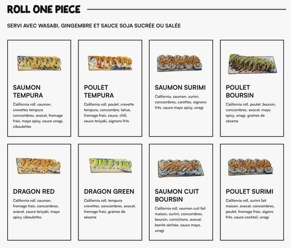Select the POULET SURIMI heading
The height and width of the screenshot is (248, 291).
250,191
